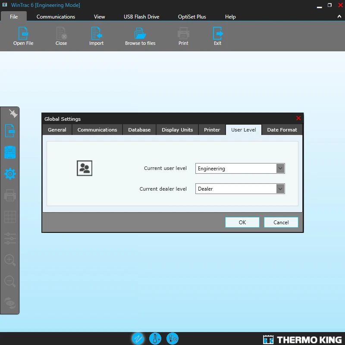The image size is (345, 345).
Task: Click the Exit ribbon icon
Action: (218, 33)
